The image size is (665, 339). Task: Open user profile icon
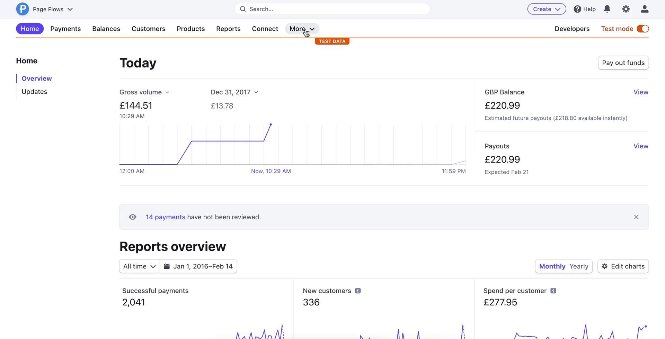tap(644, 9)
